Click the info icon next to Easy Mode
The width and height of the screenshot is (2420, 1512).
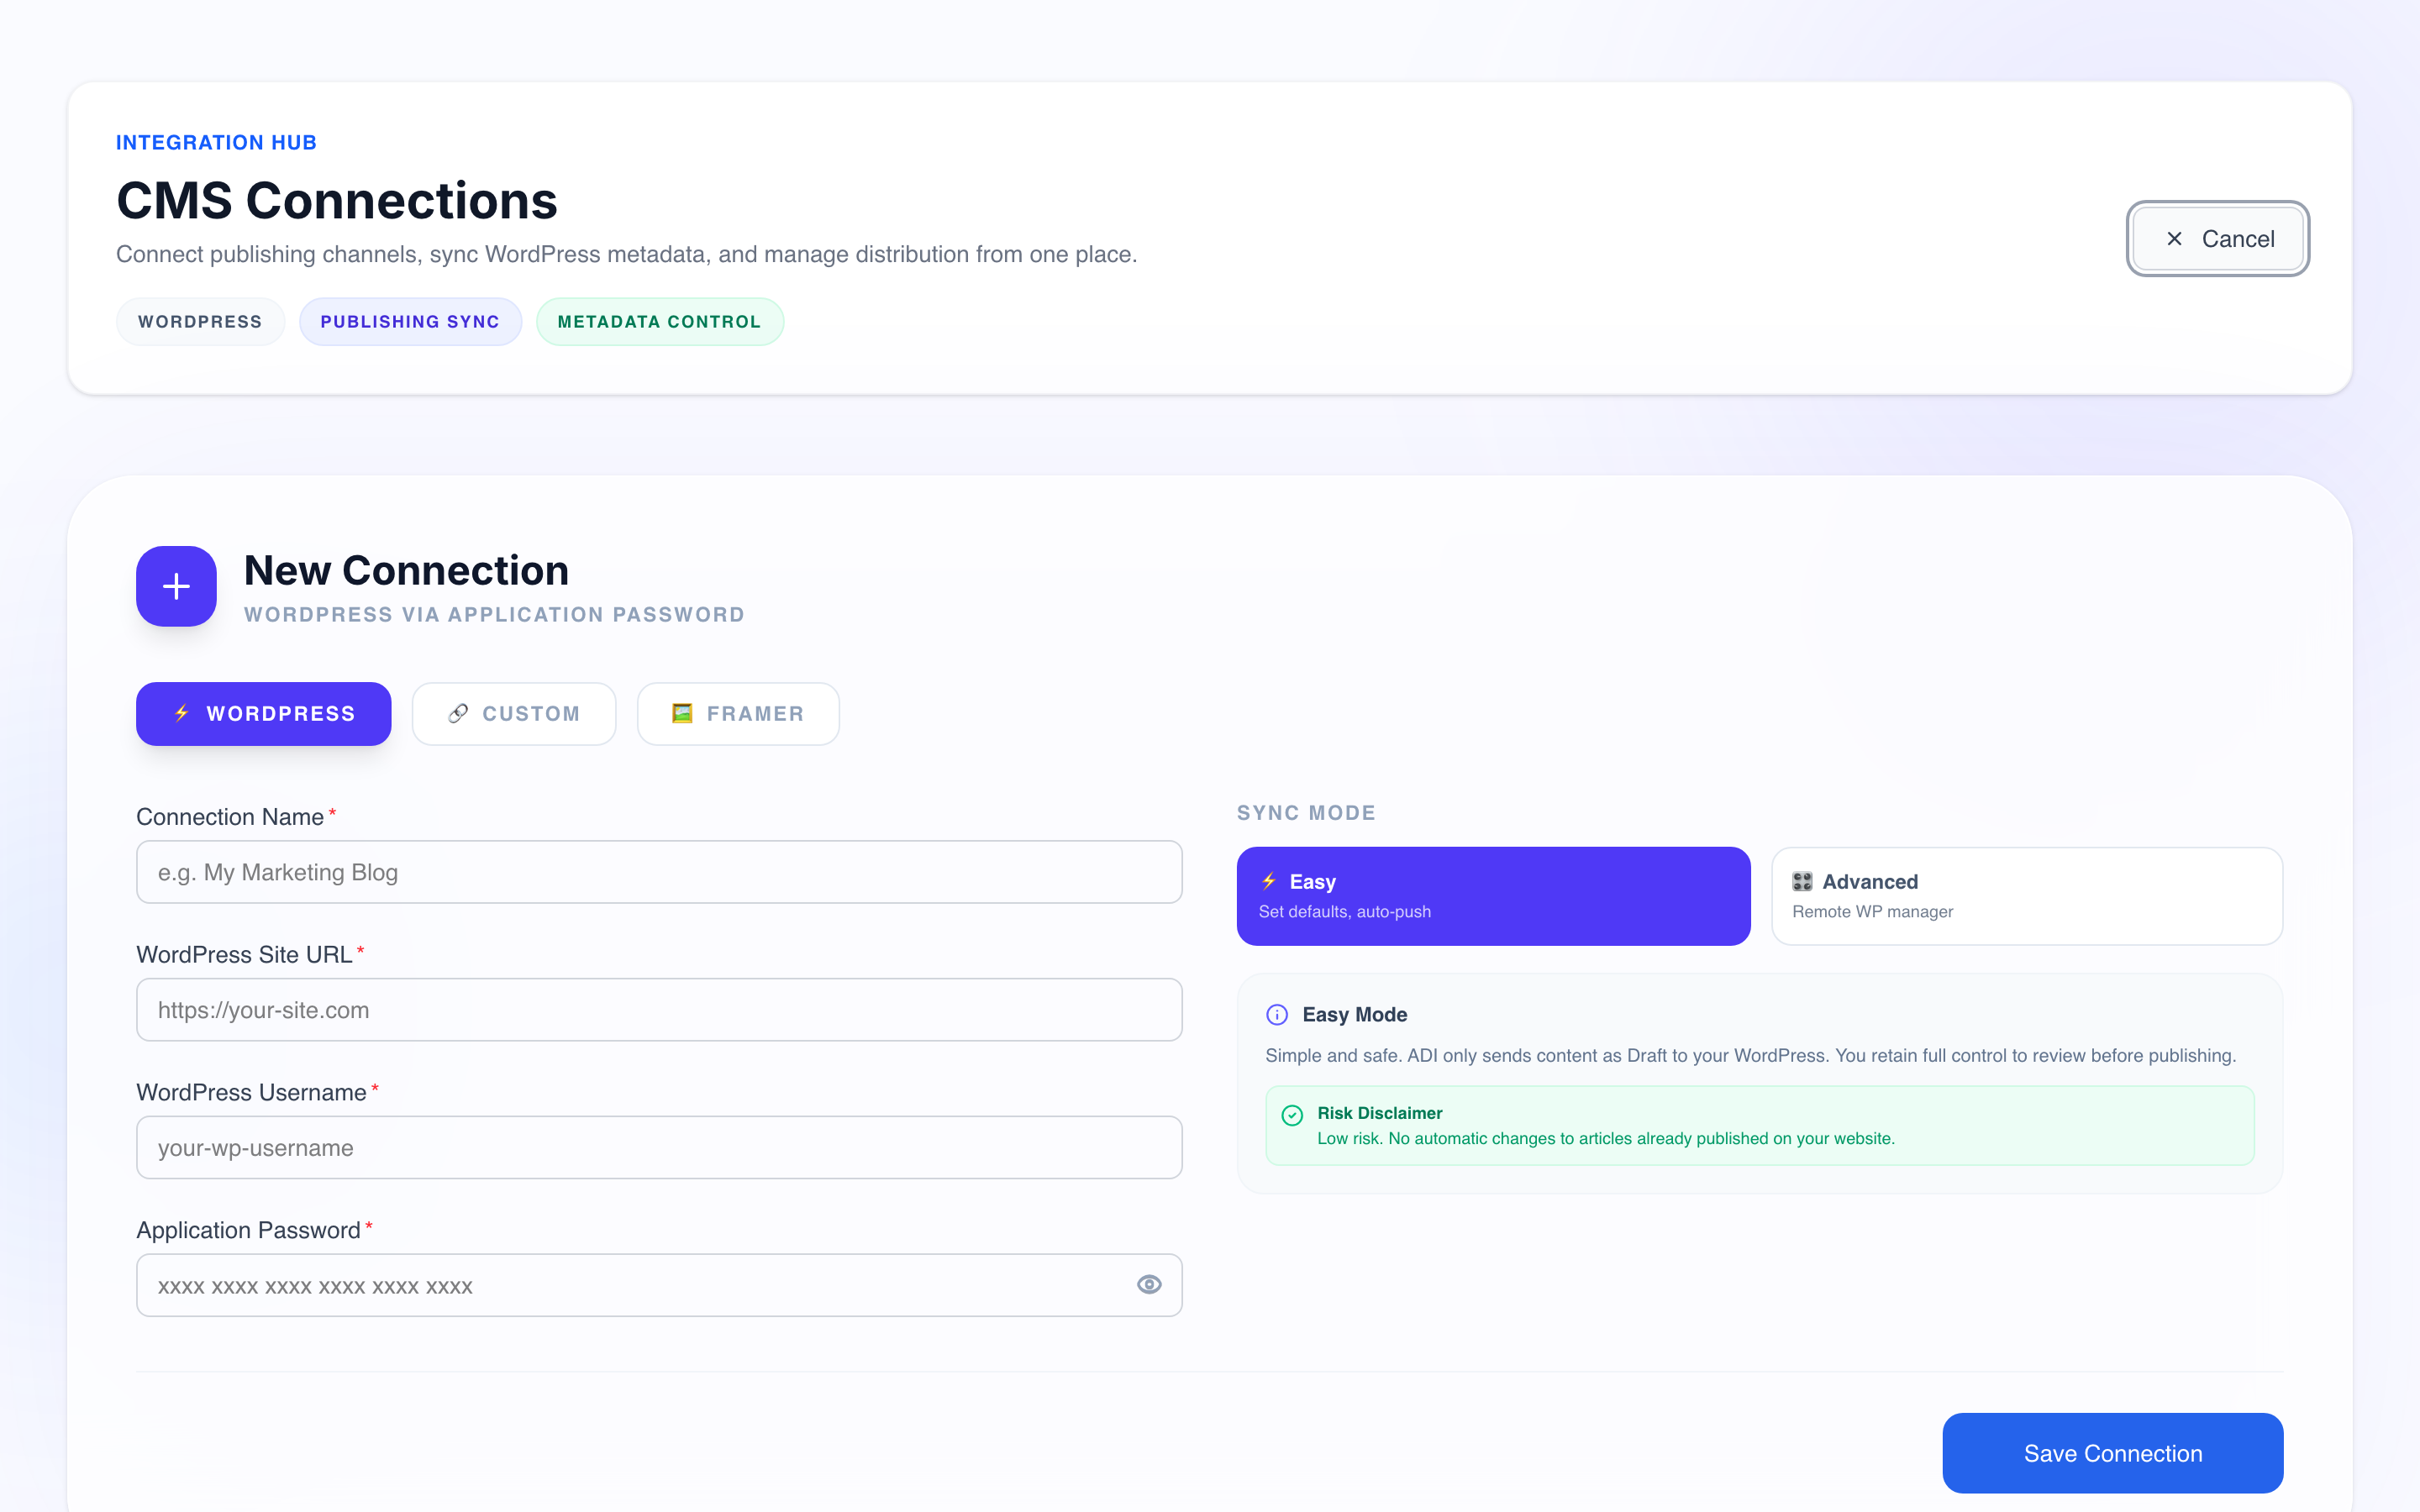(x=1277, y=1014)
